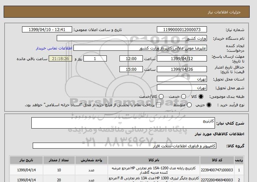Select the کالا/خدمت radio button
Image resolution: width=257 pixels, height=182 pixels.
161,97
